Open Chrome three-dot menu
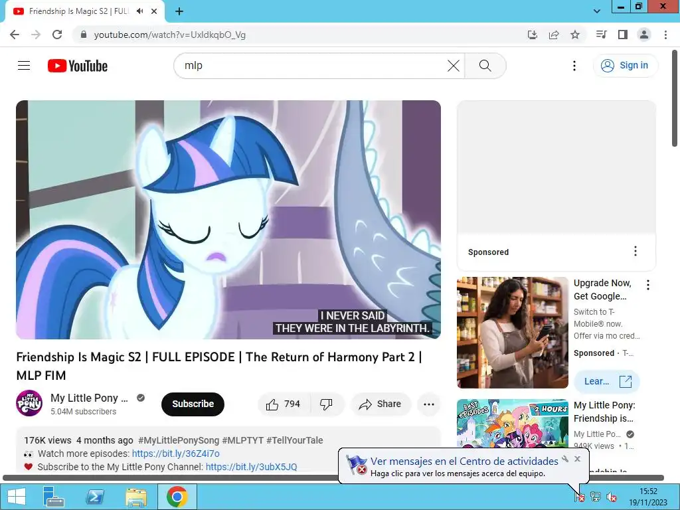Viewport: 680px width, 510px height. click(x=665, y=35)
